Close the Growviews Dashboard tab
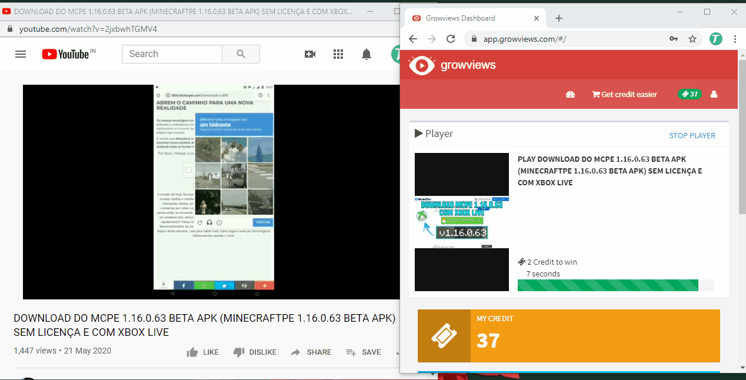Image resolution: width=746 pixels, height=380 pixels. (537, 18)
